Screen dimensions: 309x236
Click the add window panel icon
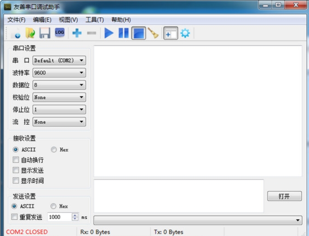pyautogui.click(x=171, y=33)
